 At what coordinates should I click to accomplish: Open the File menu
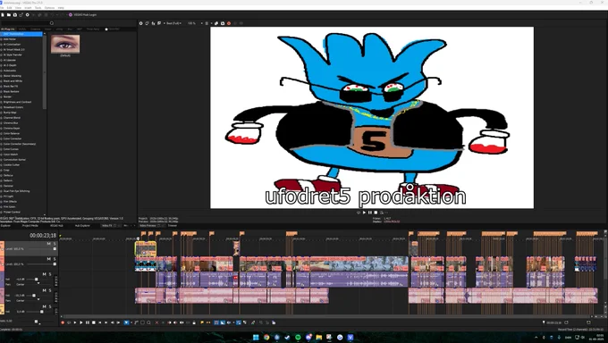2,8
